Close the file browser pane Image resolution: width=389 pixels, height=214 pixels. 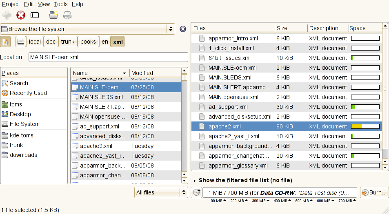183,29
